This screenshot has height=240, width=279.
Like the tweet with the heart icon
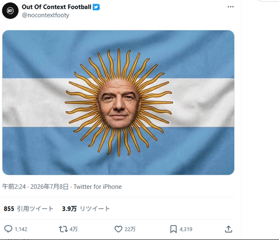[x=118, y=229]
